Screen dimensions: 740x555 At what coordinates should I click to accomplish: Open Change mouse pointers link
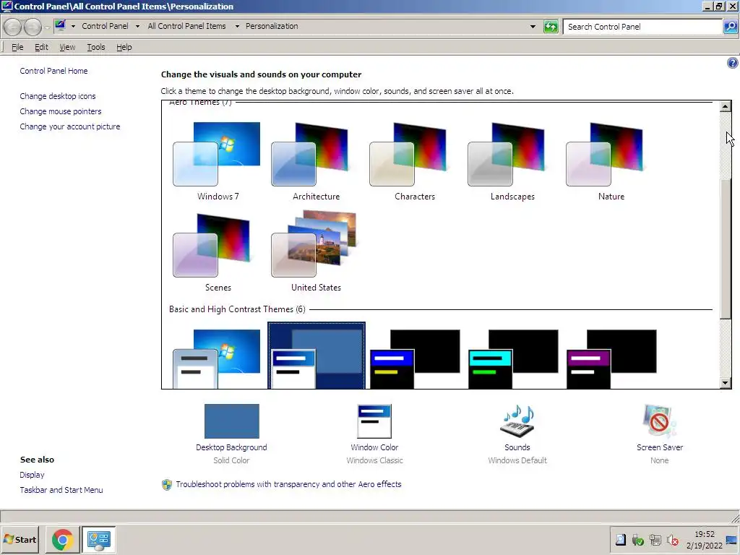click(x=61, y=111)
